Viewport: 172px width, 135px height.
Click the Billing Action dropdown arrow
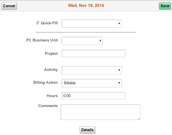(x=119, y=83)
